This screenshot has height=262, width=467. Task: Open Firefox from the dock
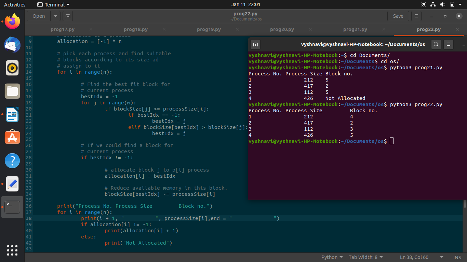[12, 22]
